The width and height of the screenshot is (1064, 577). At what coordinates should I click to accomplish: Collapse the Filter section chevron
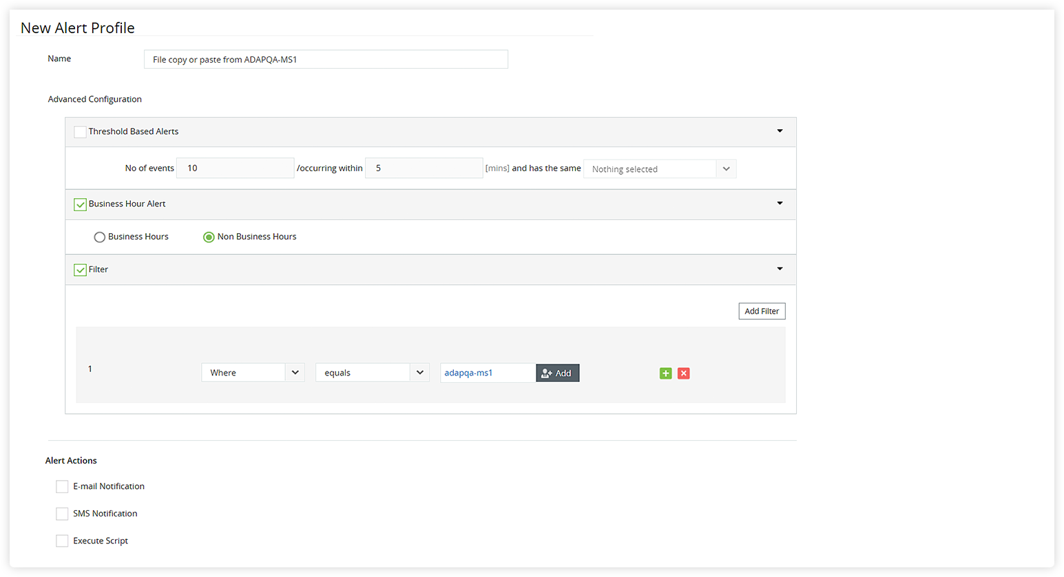click(x=780, y=268)
